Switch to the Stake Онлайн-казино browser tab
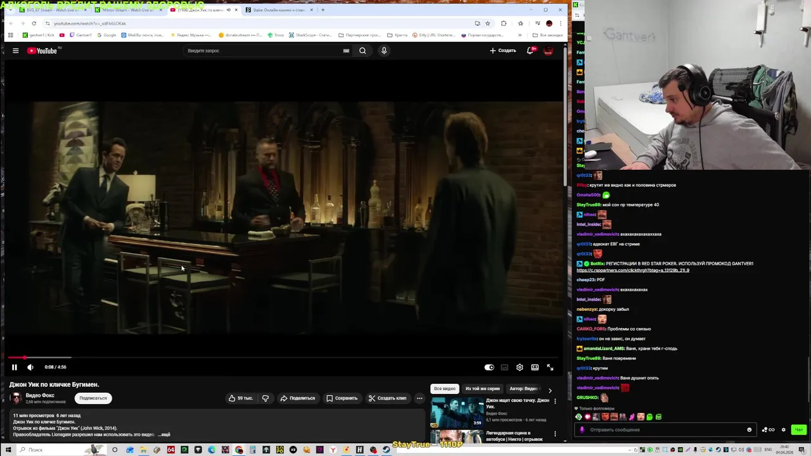811x456 pixels. [x=279, y=10]
